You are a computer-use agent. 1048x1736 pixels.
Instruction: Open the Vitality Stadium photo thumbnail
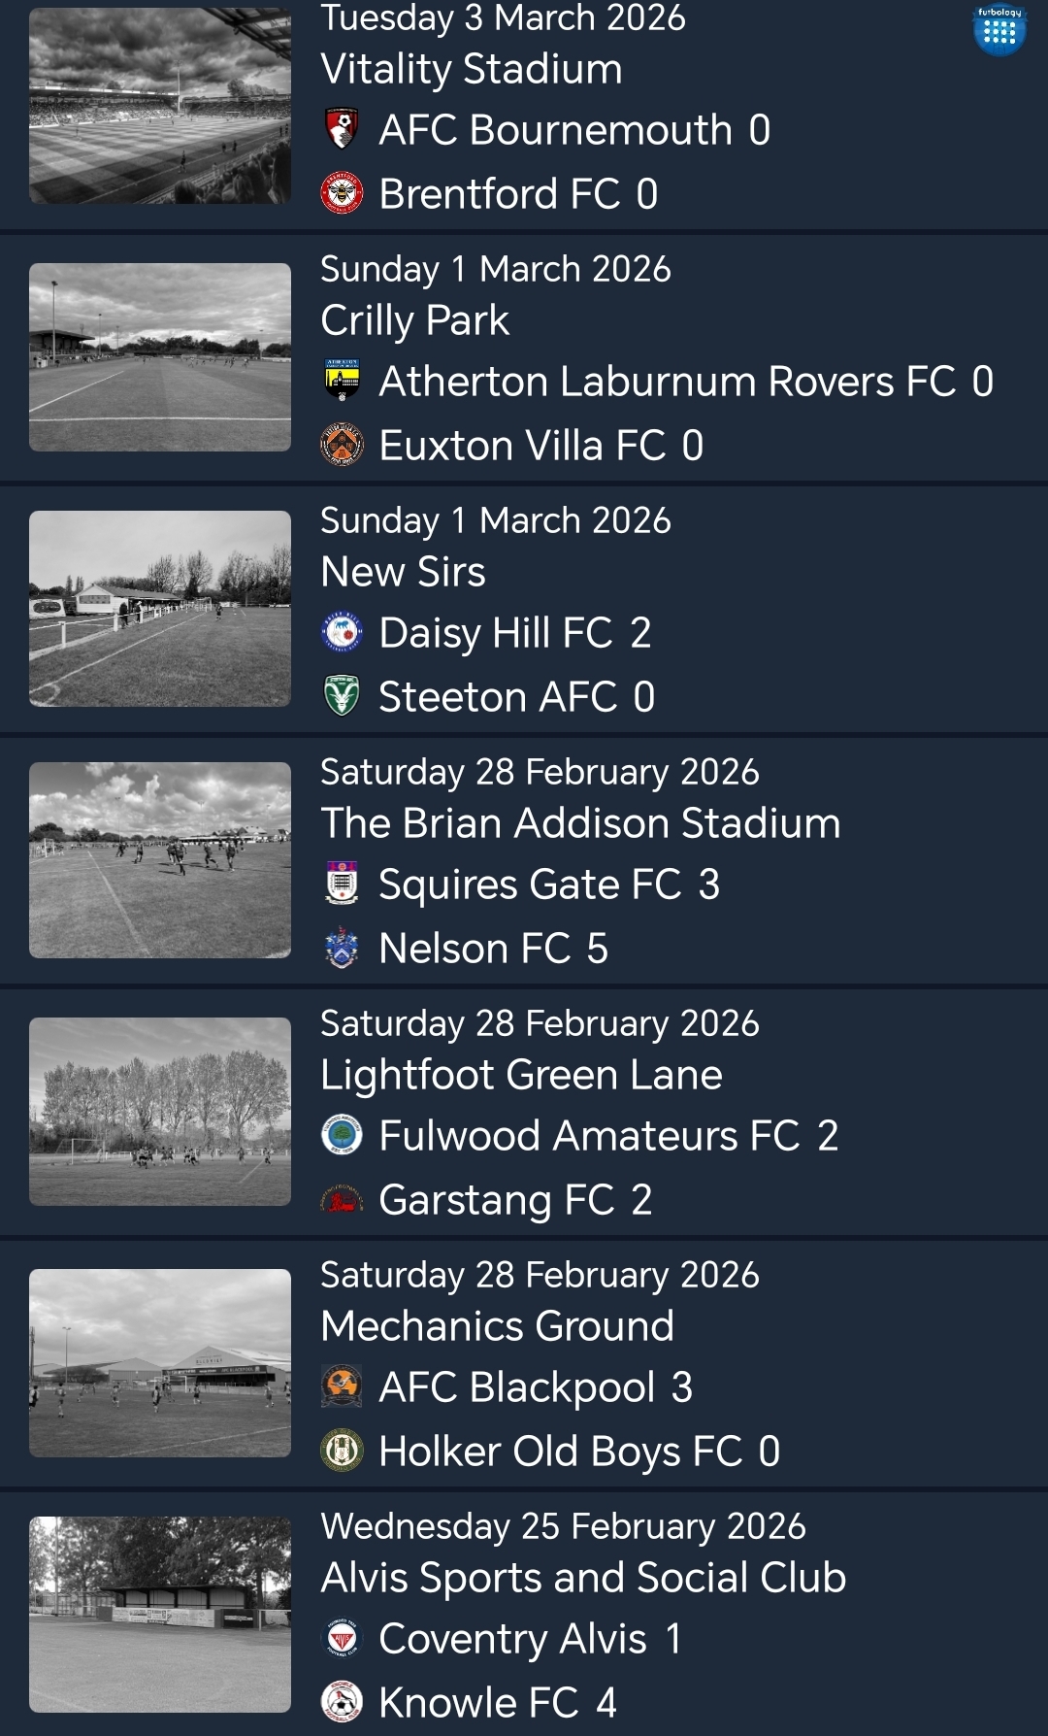[x=160, y=106]
